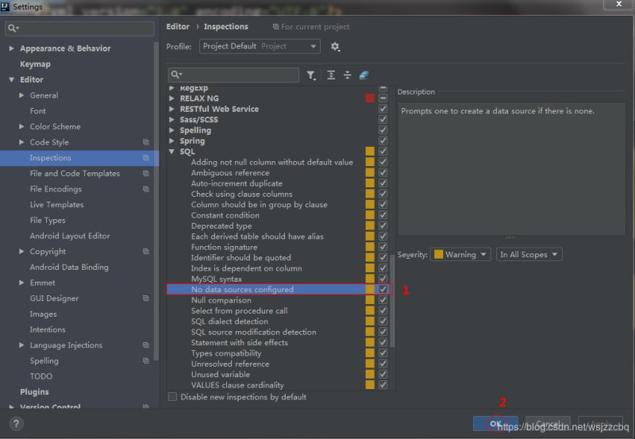This screenshot has width=635, height=439.
Task: Open the Severity Warning dropdown
Action: click(460, 254)
